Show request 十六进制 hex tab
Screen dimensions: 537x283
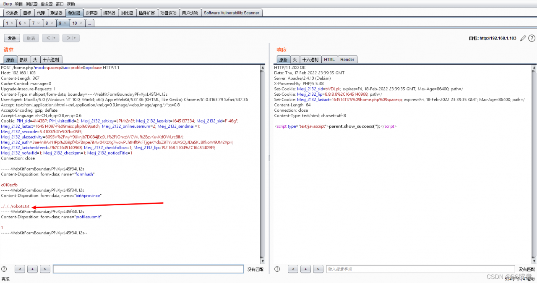point(52,60)
